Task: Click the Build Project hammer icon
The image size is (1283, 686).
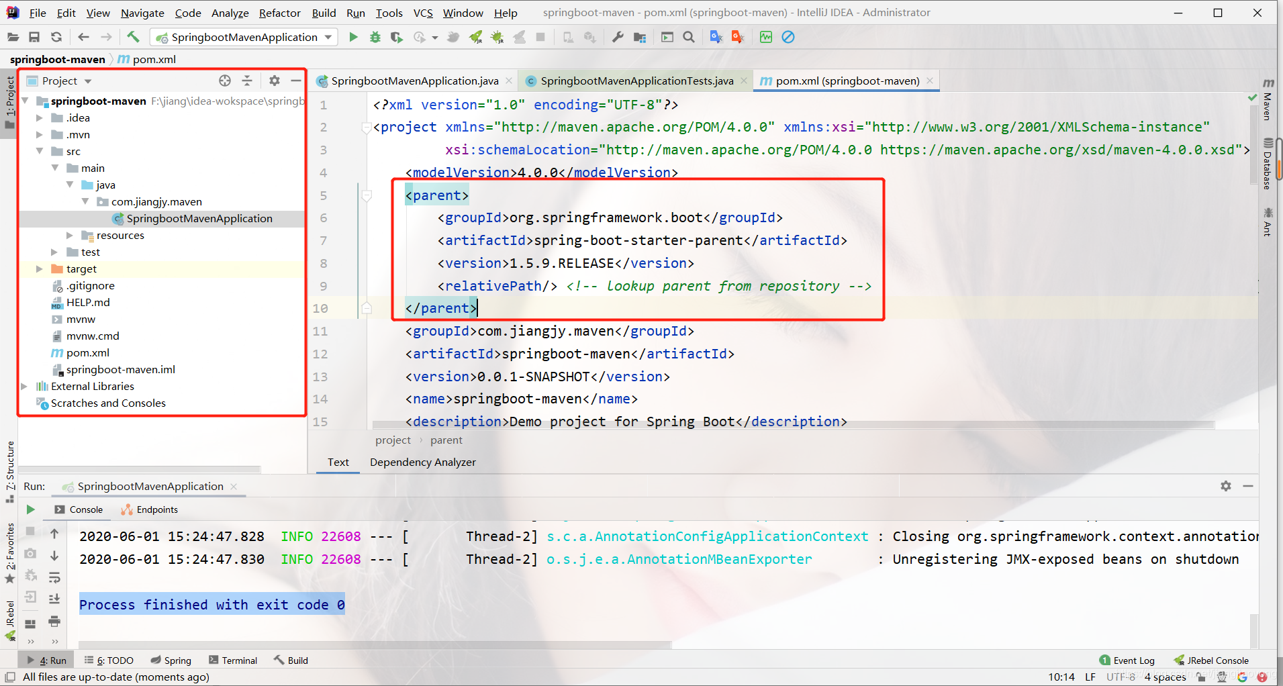Action: (x=133, y=37)
